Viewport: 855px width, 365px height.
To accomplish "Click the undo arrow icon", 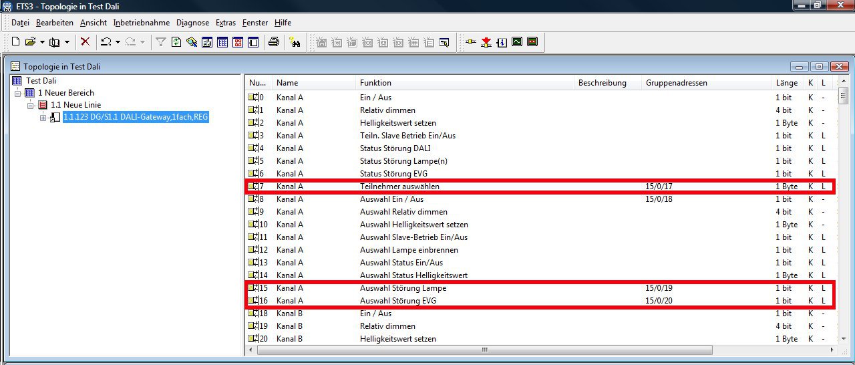I will 106,42.
